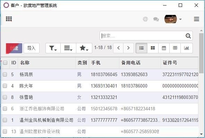Click the window title app logo
Image resolution: width=205 pixels, height=138 pixels.
pyautogui.click(x=6, y=5)
